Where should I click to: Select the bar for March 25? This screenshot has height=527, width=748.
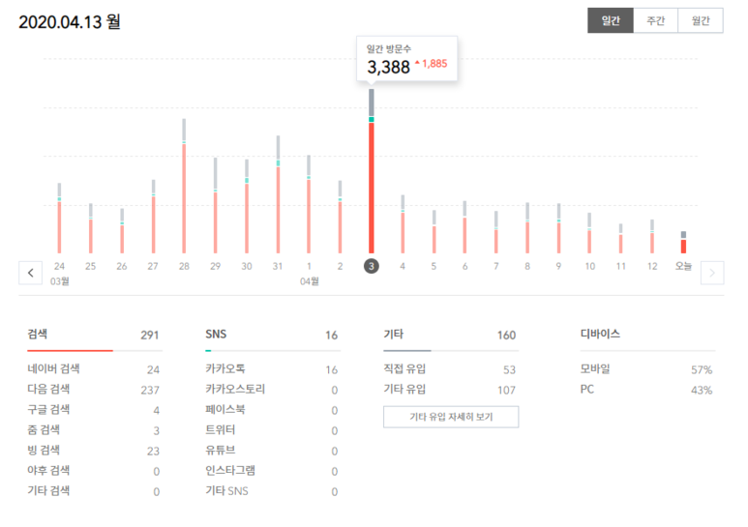pyautogui.click(x=91, y=228)
